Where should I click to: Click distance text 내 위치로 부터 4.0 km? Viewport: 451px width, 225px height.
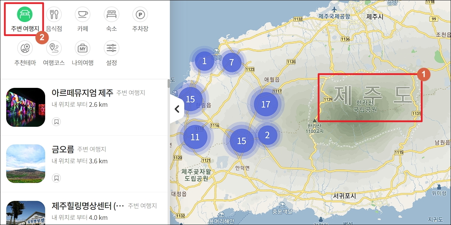tap(80, 217)
